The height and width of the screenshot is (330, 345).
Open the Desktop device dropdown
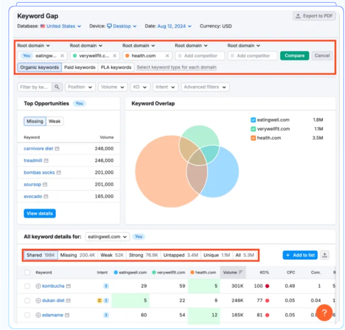122,26
